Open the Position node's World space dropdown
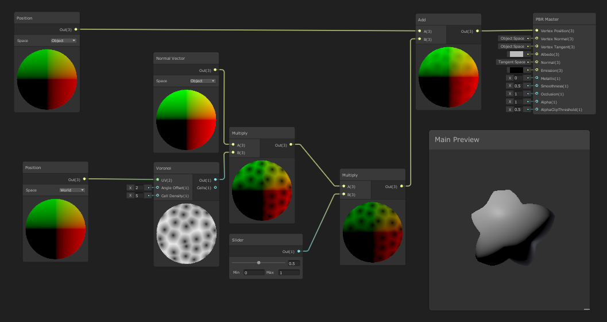 pyautogui.click(x=72, y=190)
